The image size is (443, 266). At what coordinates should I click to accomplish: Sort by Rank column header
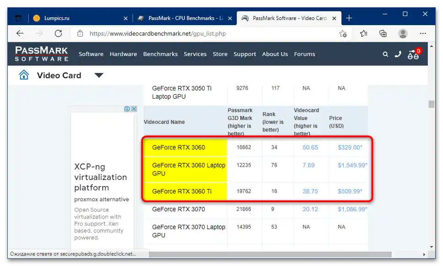pyautogui.click(x=273, y=122)
